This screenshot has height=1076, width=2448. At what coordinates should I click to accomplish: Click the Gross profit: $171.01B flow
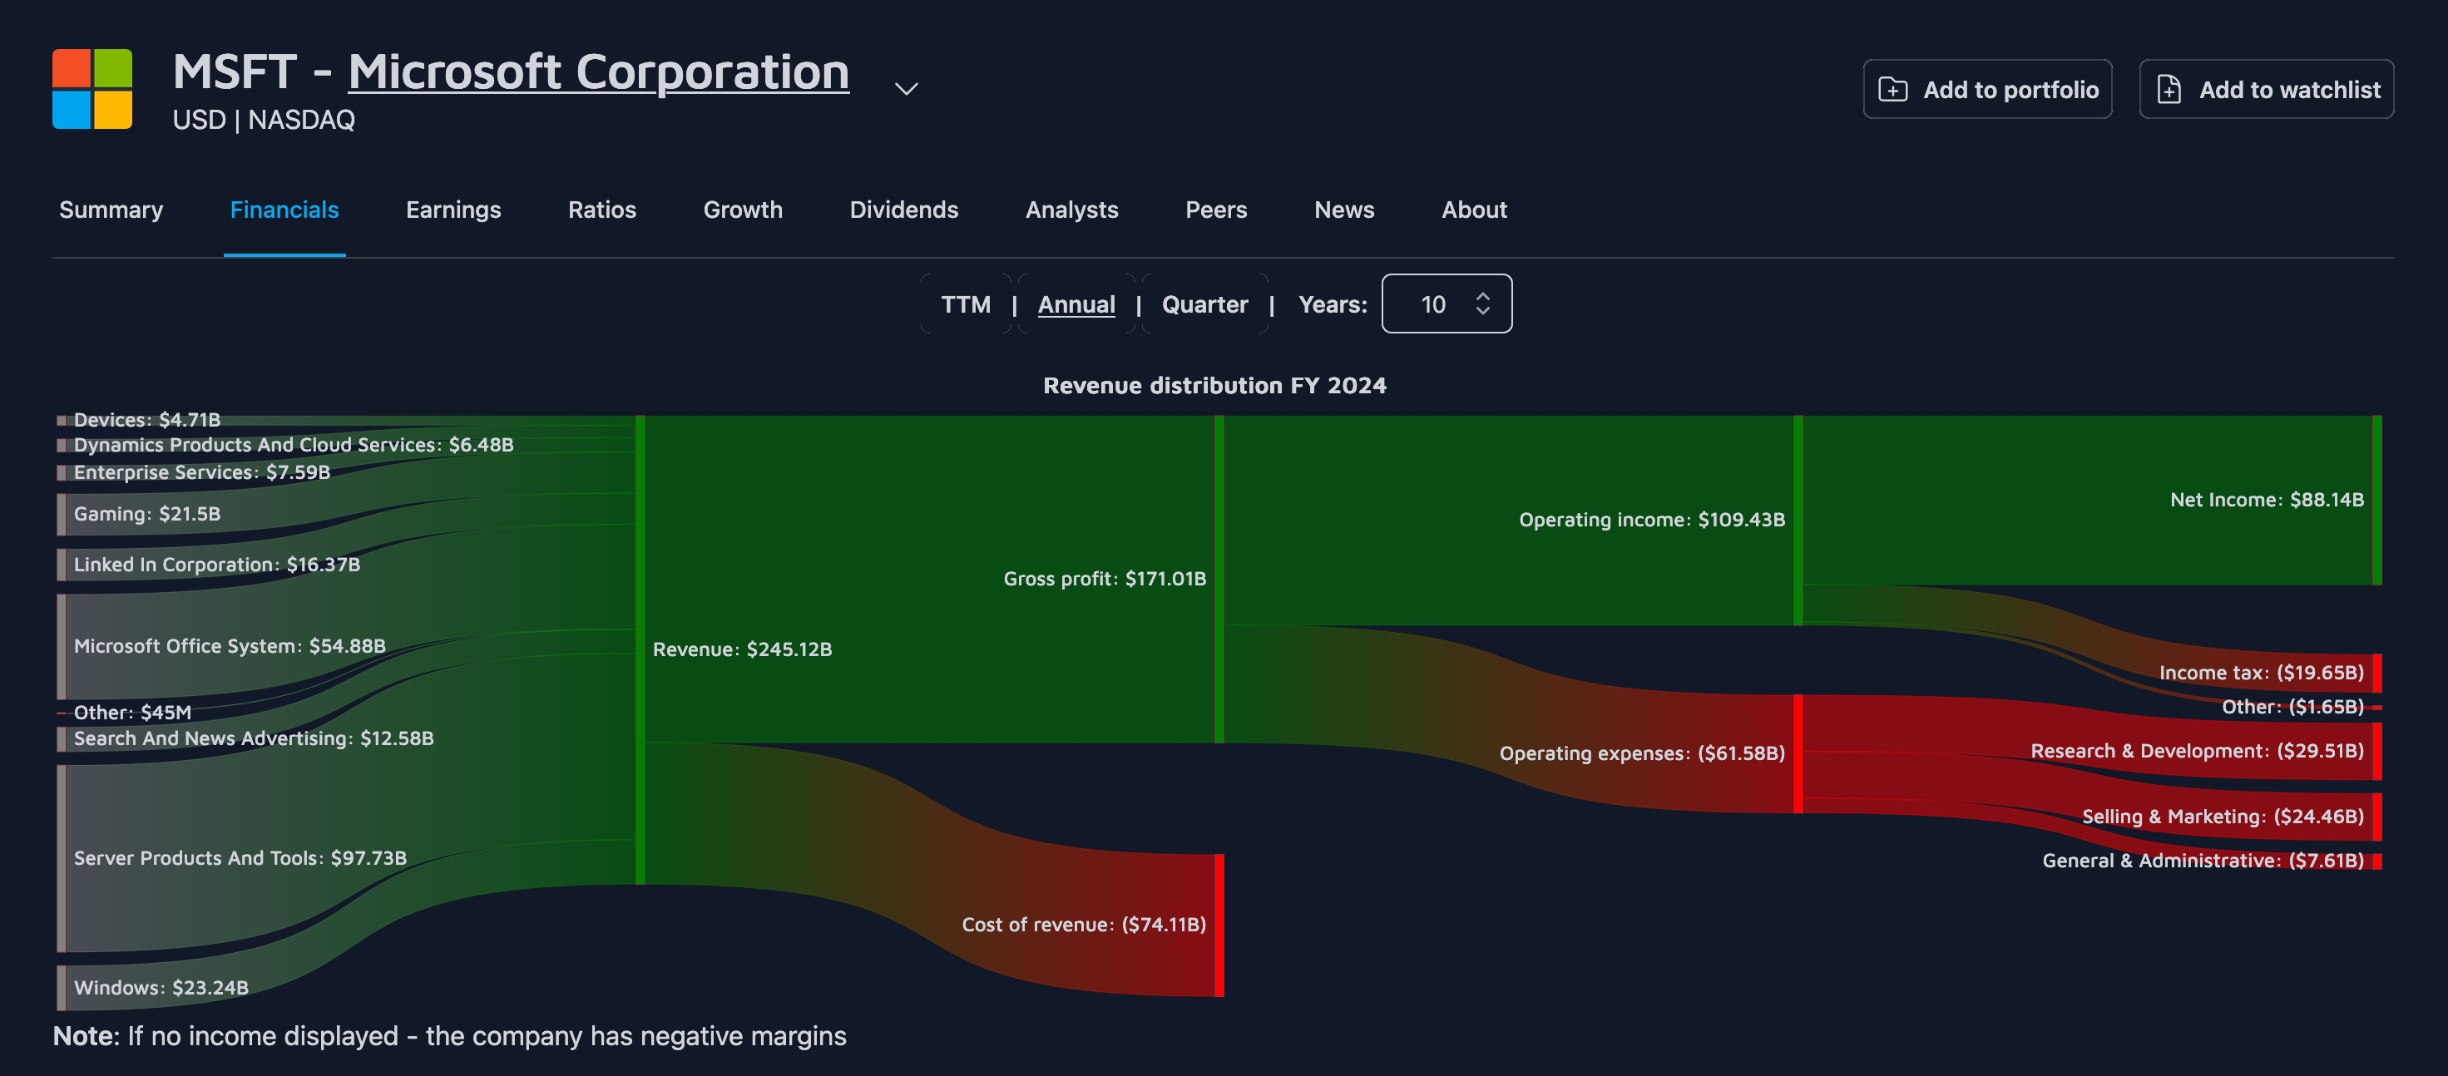(1105, 579)
